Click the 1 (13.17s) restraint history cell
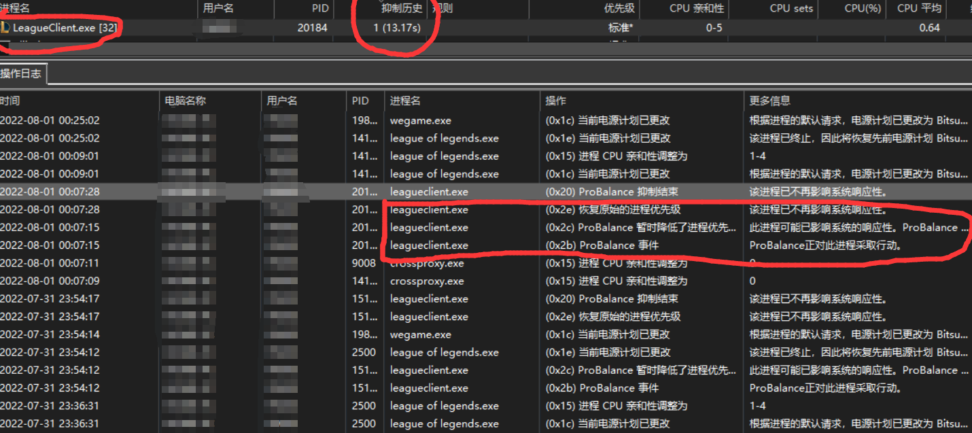972x433 pixels. click(396, 28)
